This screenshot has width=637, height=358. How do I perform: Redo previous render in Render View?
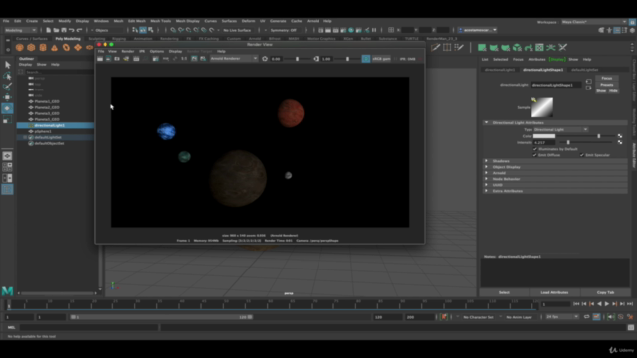click(100, 59)
